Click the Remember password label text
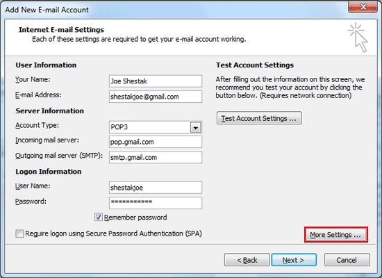 135,218
